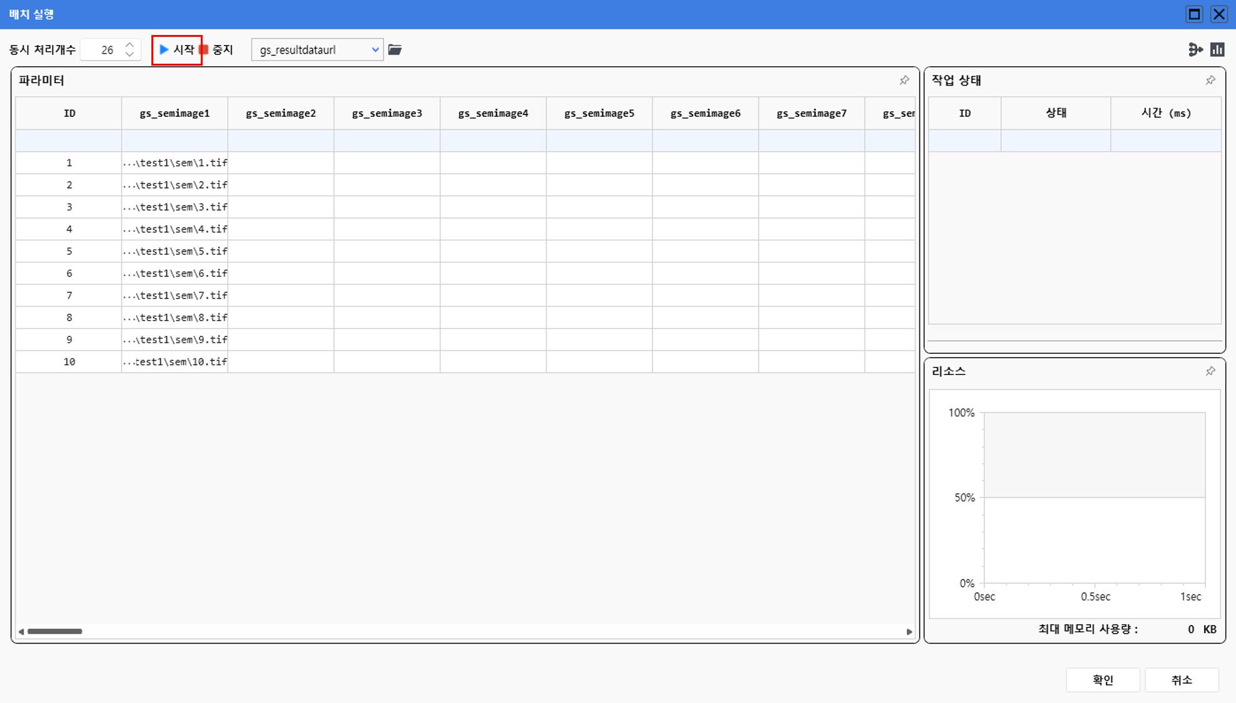The image size is (1236, 703).
Task: Select row 5 with sem\5.tif
Action: (x=175, y=251)
